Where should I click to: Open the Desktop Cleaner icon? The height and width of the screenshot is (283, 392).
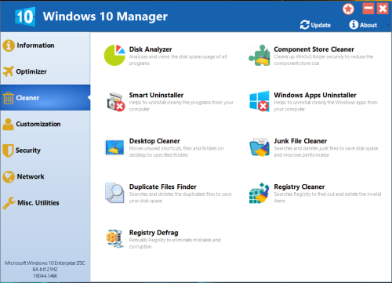pyautogui.click(x=114, y=147)
